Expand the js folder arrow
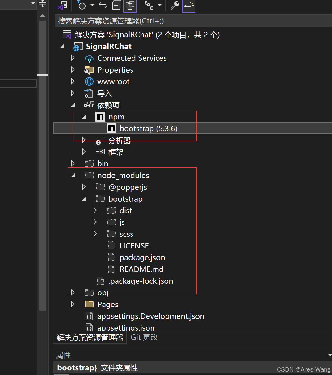The height and width of the screenshot is (375, 332). pyautogui.click(x=95, y=222)
